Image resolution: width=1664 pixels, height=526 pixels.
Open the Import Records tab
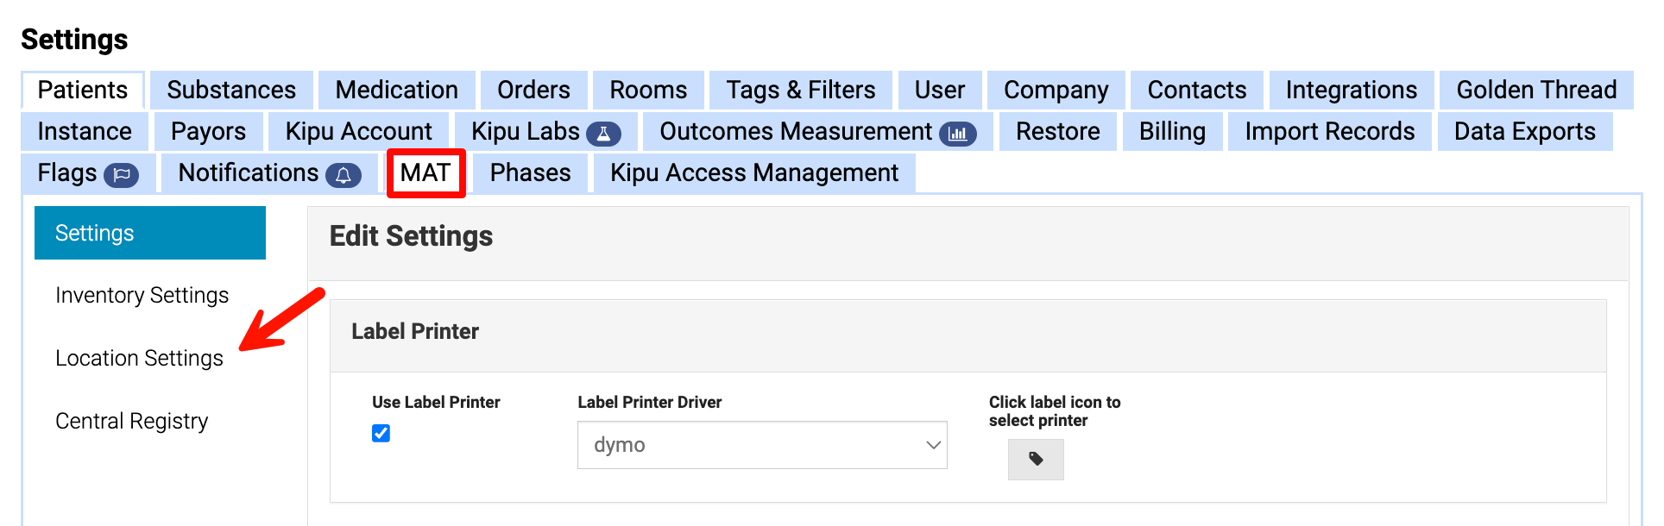tap(1329, 131)
